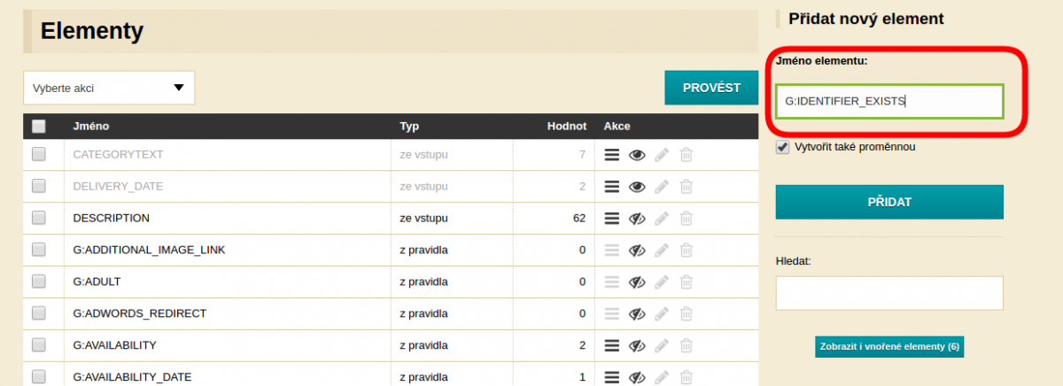The width and height of the screenshot is (1063, 386).
Task: Click edit pencil icon for DESCRIPTION row
Action: 662,218
